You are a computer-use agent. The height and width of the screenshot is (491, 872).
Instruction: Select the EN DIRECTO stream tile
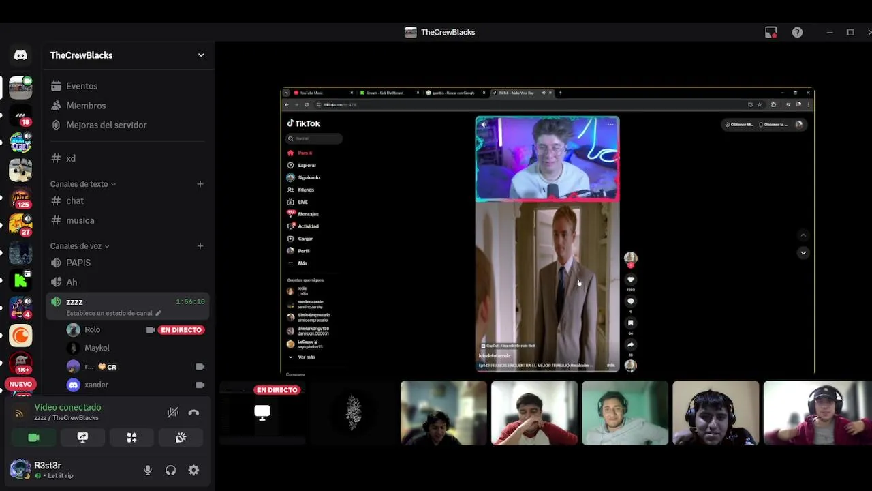pyautogui.click(x=262, y=413)
